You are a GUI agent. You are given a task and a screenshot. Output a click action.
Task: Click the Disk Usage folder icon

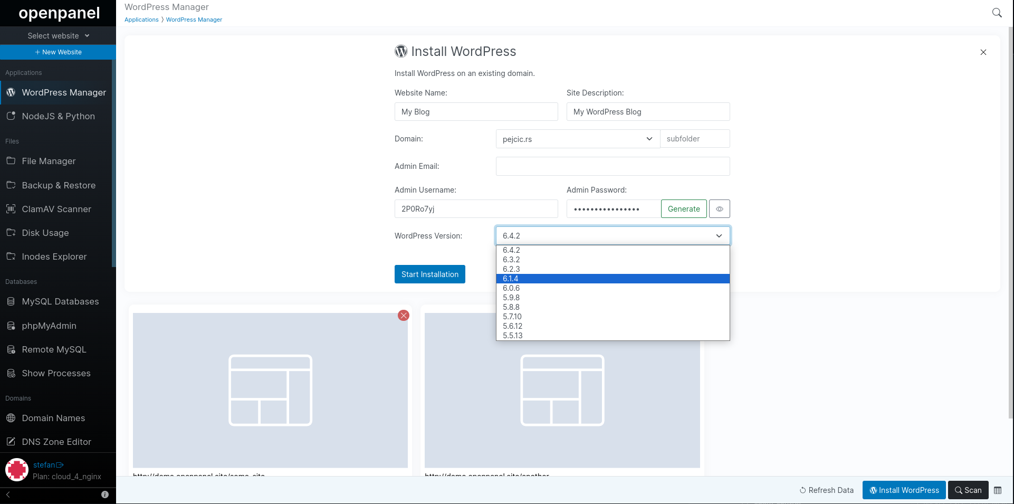11,232
